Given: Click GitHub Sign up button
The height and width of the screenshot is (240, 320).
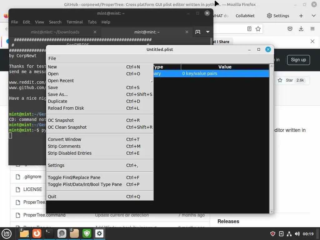Looking at the screenshot, I should click(x=298, y=60).
